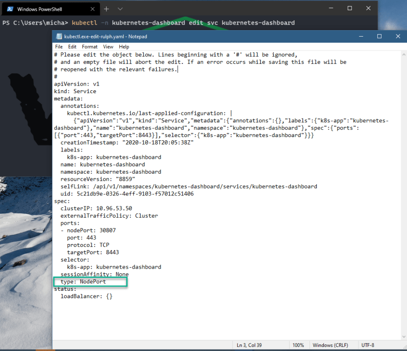
Task: Click the 'metadata:' line
Action: [68, 99]
